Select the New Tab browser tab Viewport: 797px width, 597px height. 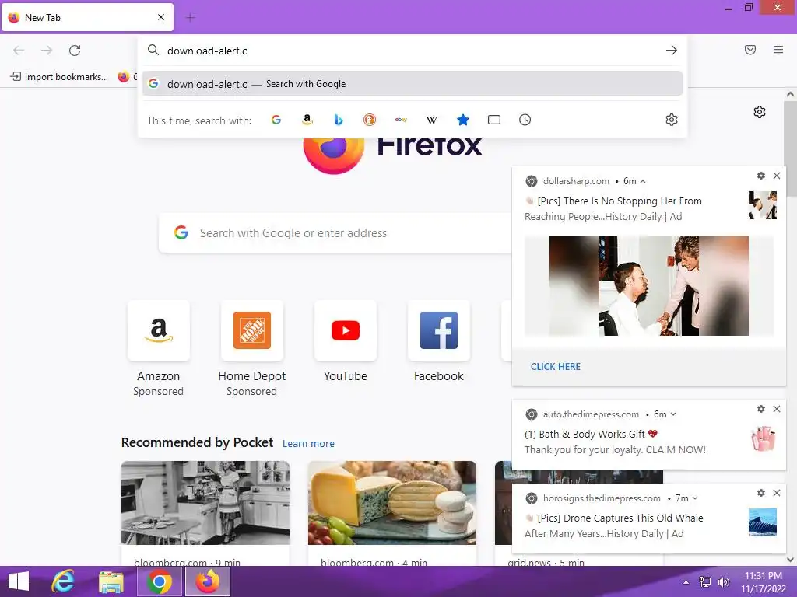[87, 17]
